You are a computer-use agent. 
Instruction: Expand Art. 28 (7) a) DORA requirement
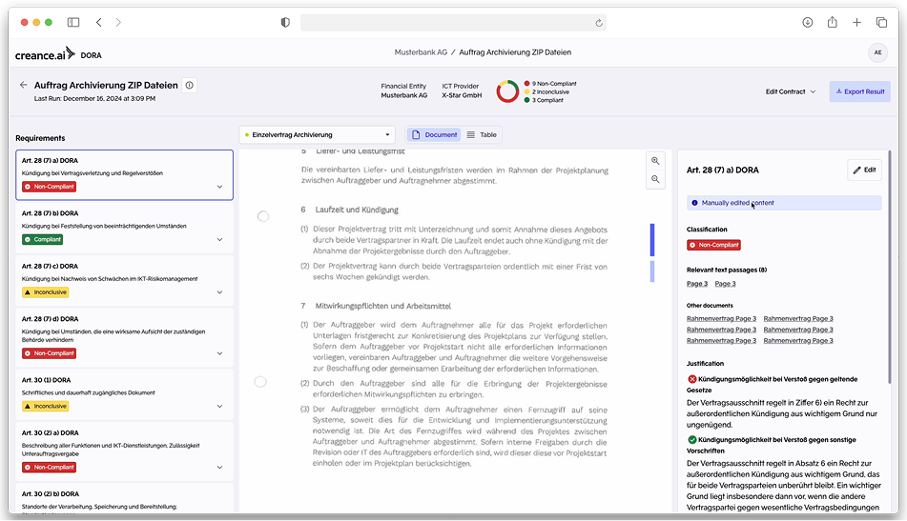pos(219,187)
